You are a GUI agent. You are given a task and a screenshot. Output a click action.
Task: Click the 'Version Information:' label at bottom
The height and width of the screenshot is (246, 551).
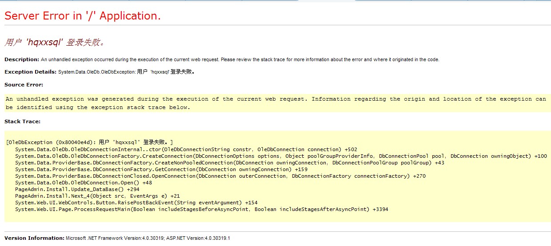34,238
